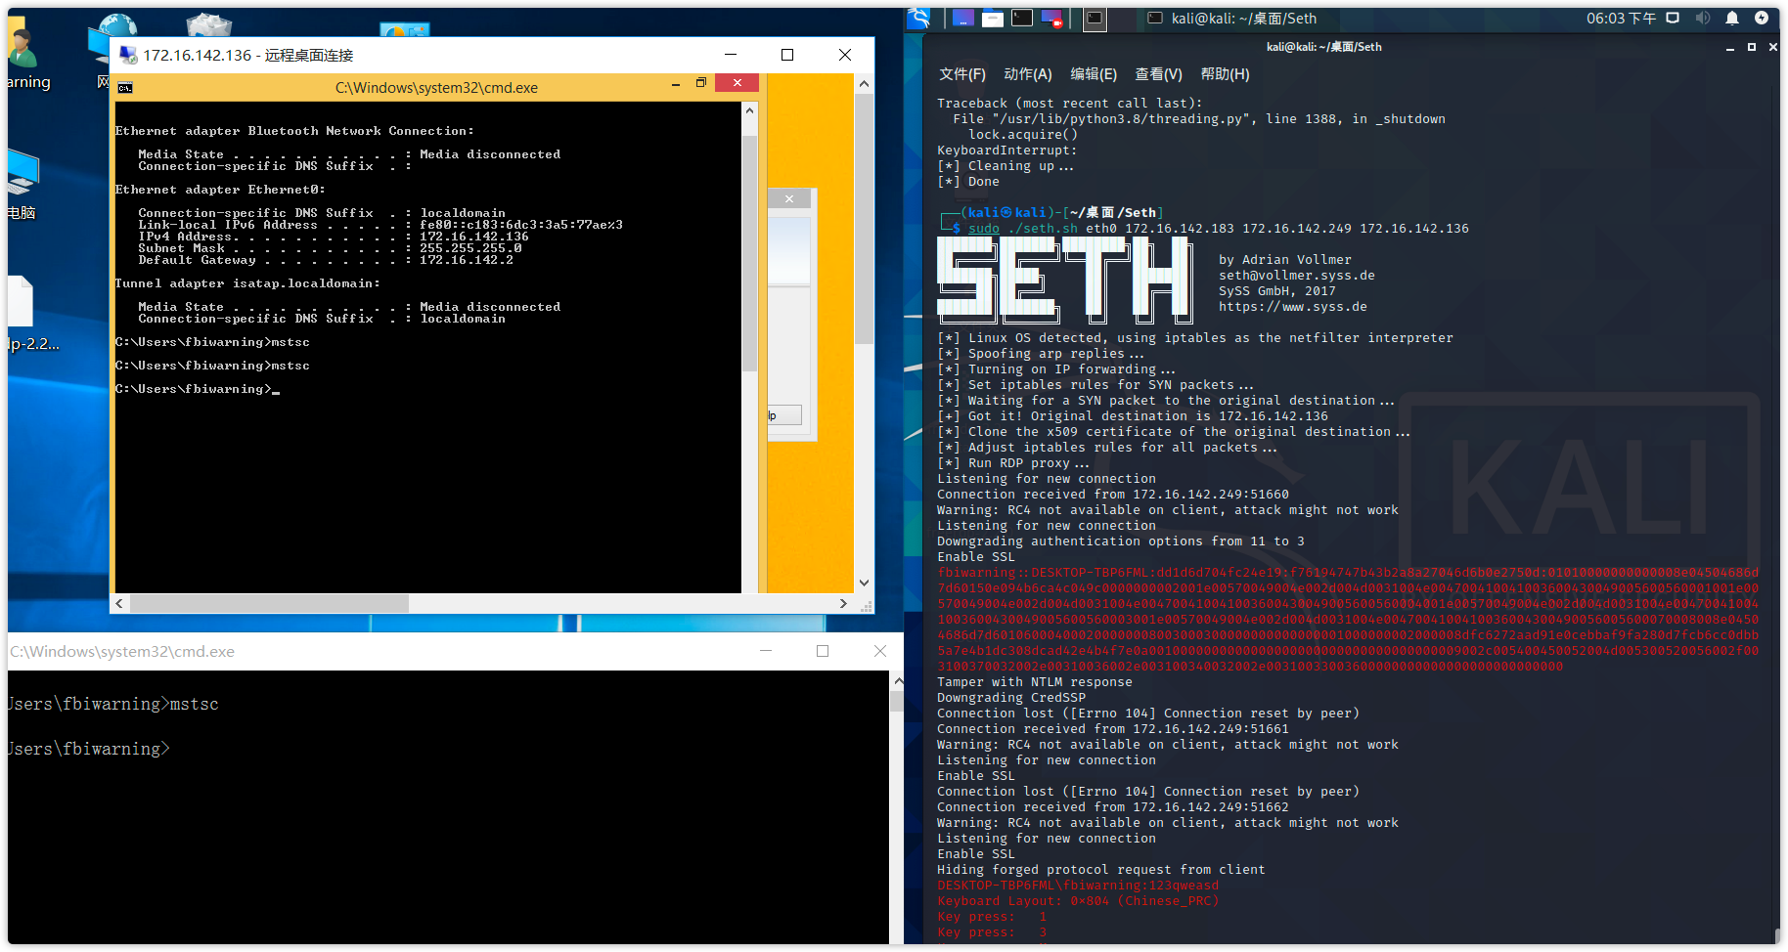The height and width of the screenshot is (952, 1788).
Task: Click the cmd.exe icon in remote session title bar
Action: tap(125, 88)
